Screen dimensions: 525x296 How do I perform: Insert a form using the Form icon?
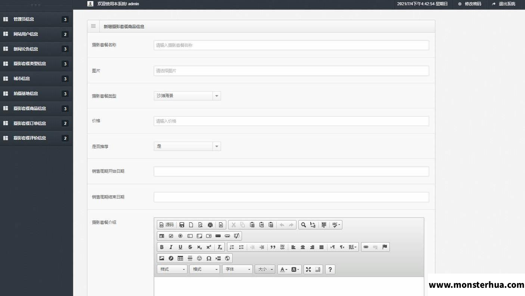162,236
